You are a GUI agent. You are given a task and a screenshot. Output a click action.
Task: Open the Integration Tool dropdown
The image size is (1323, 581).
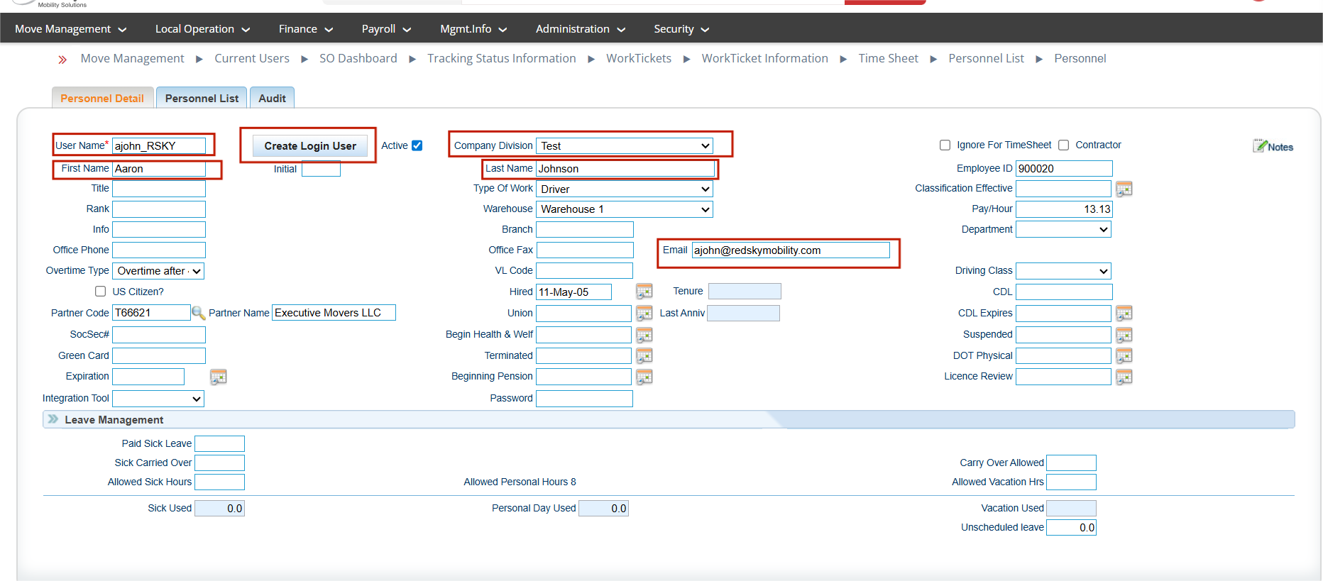pos(158,399)
